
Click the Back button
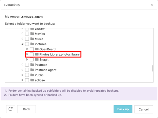point(27,109)
